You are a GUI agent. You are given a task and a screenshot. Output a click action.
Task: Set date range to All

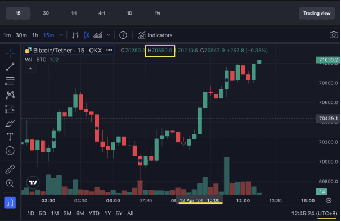point(131,213)
